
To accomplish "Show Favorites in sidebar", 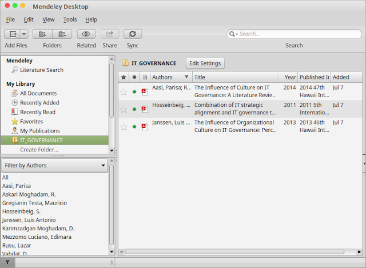I will (31, 122).
